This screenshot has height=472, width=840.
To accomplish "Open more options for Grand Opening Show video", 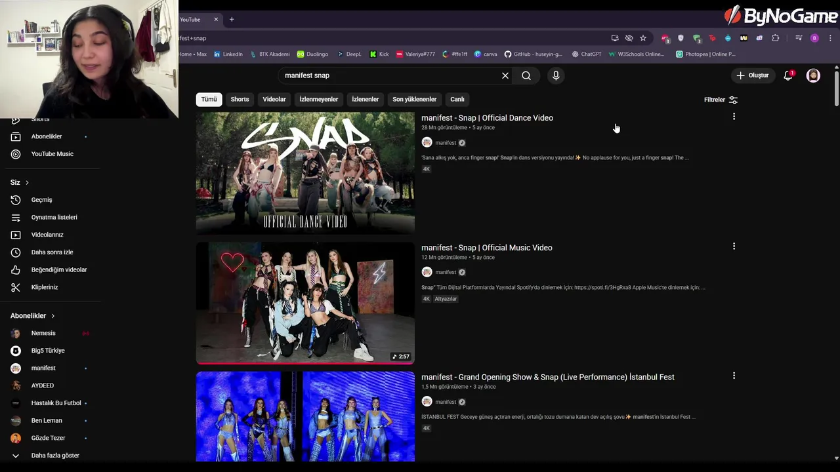I will [734, 376].
